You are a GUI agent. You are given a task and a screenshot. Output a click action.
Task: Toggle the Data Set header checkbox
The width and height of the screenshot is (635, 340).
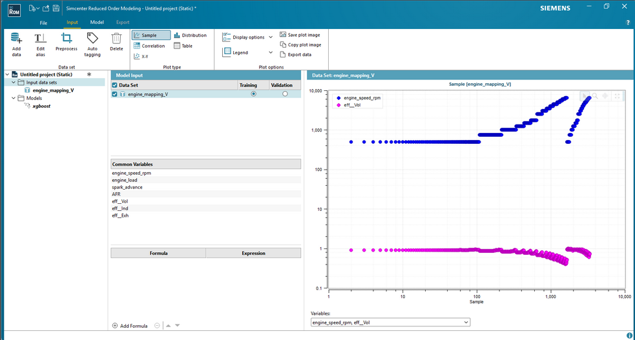[x=114, y=85]
